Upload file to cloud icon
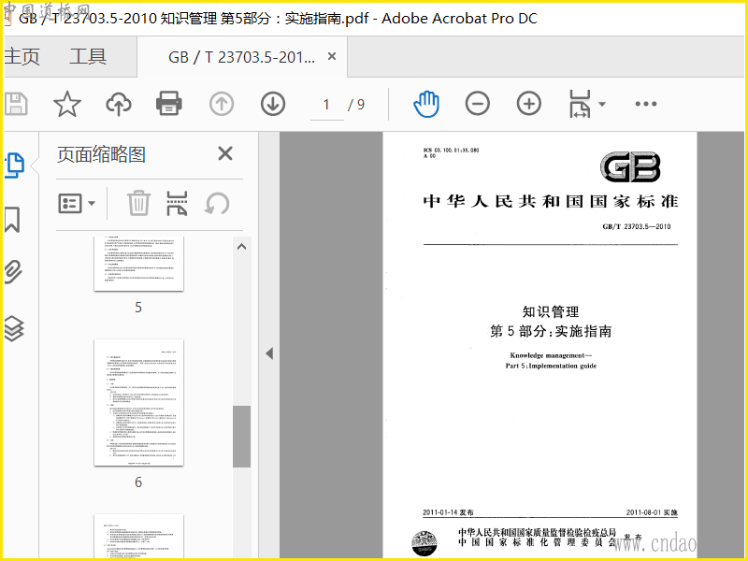This screenshot has width=748, height=561. [119, 104]
